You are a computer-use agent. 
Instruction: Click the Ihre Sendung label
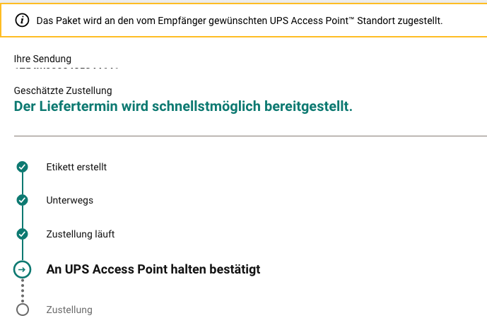pos(42,59)
